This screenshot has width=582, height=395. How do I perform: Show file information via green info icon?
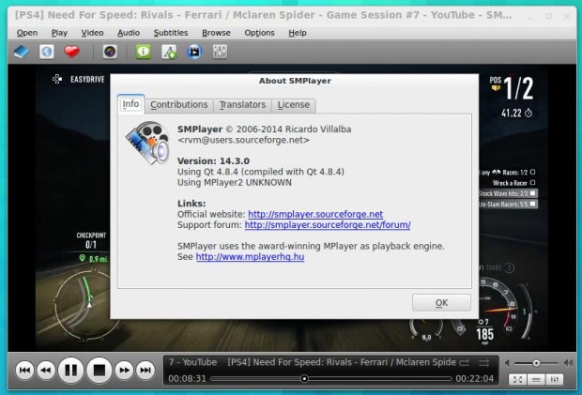tap(144, 52)
